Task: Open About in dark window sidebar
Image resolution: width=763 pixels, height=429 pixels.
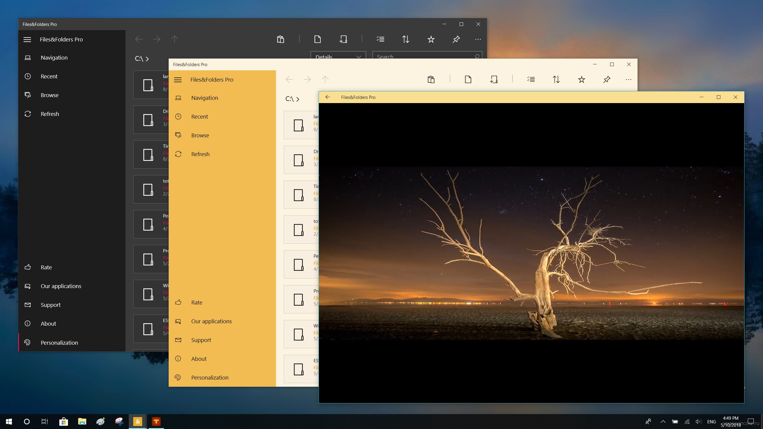Action: (x=72, y=324)
